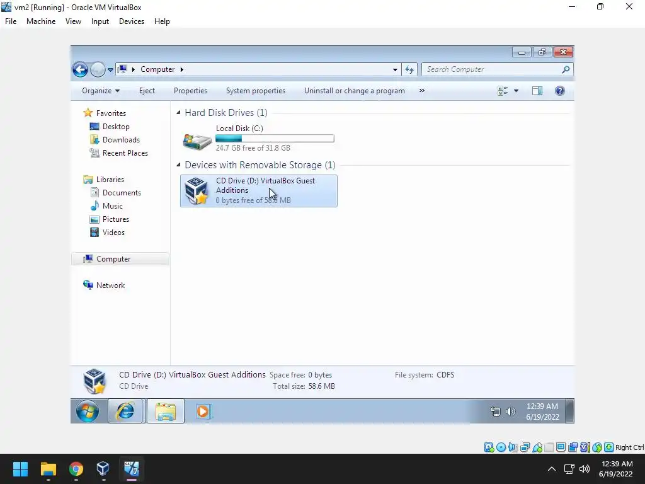Click the Show desktop strip in guest taskbar

[569, 411]
